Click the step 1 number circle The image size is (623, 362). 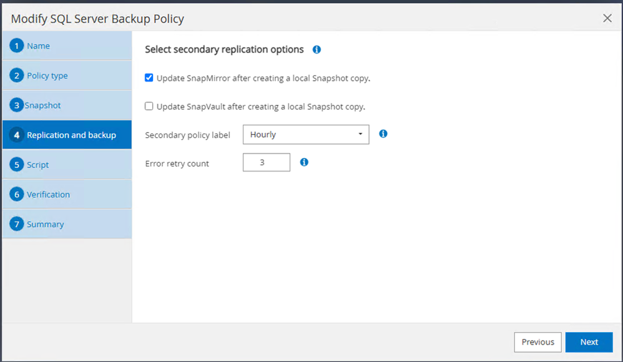click(x=17, y=46)
